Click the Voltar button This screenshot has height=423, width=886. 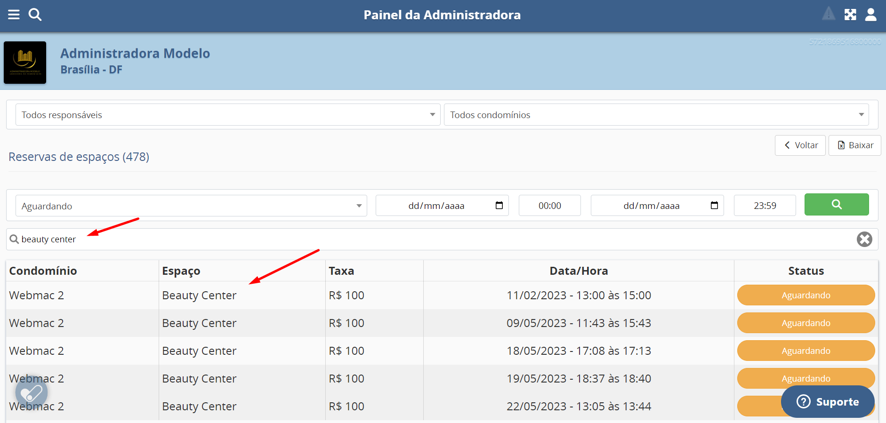800,145
